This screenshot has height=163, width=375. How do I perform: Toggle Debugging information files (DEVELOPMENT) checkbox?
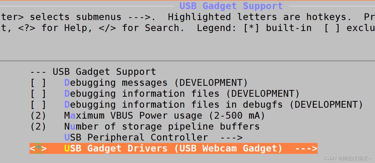tap(38, 94)
